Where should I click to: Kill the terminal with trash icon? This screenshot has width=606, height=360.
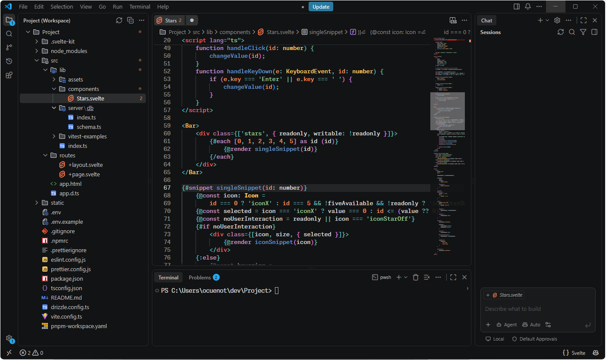[x=415, y=277]
